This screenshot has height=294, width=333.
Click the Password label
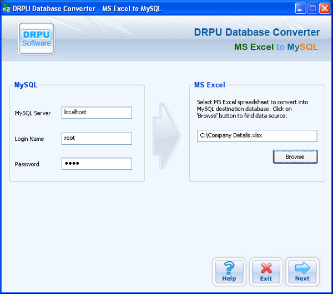[x=27, y=164]
